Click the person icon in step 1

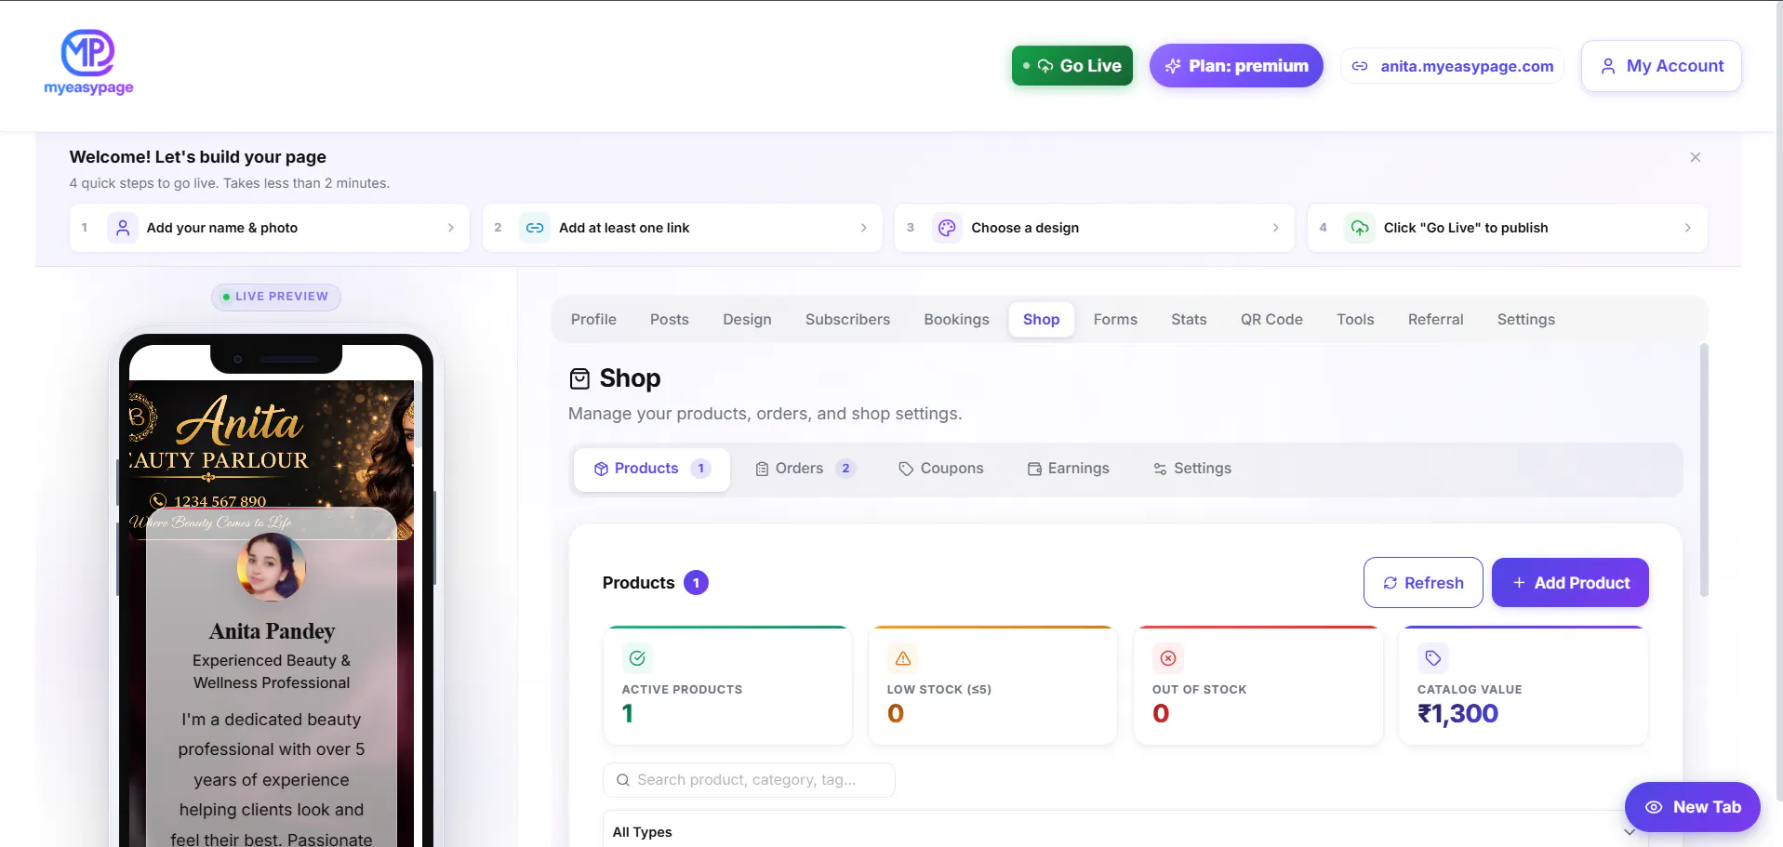tap(123, 228)
